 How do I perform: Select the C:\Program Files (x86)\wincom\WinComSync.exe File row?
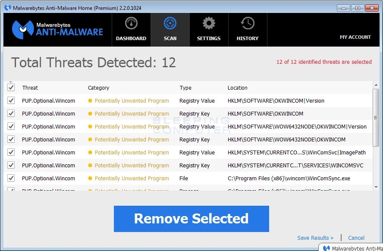point(188,178)
